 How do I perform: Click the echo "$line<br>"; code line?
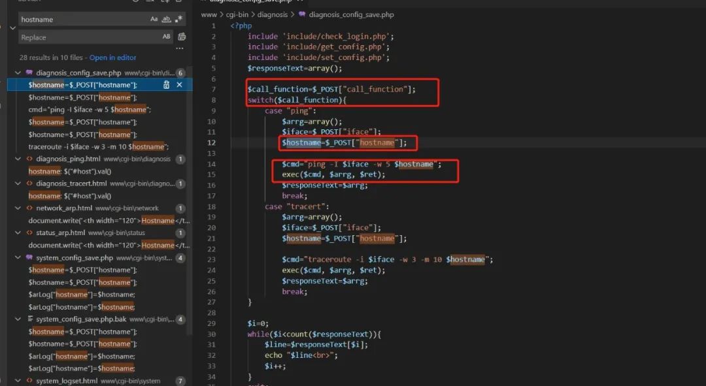[301, 355]
